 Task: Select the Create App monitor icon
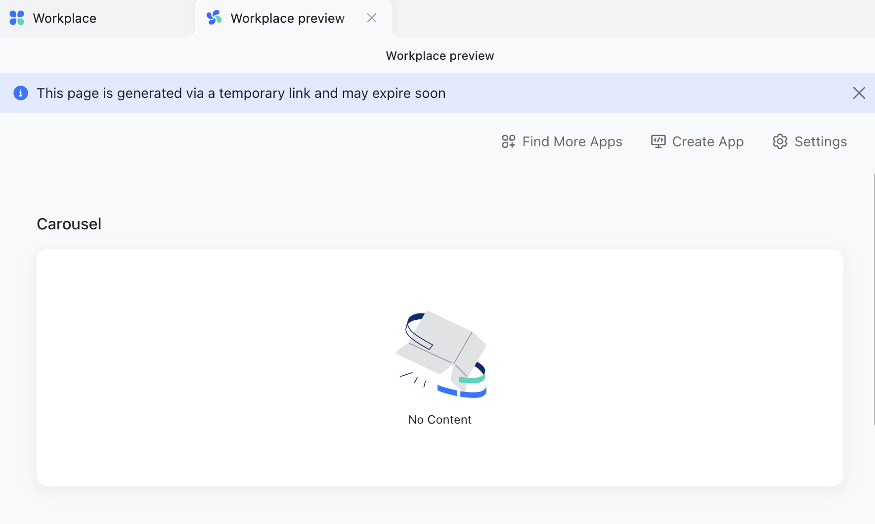click(x=658, y=141)
